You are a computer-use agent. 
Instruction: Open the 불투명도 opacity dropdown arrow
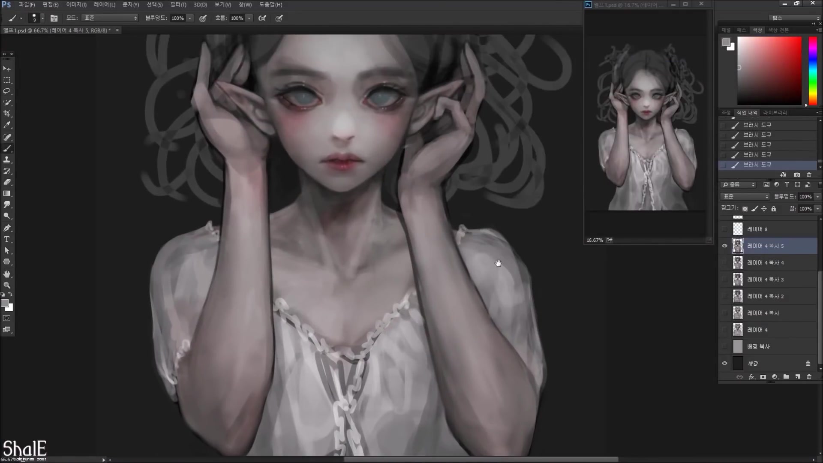[x=817, y=196]
